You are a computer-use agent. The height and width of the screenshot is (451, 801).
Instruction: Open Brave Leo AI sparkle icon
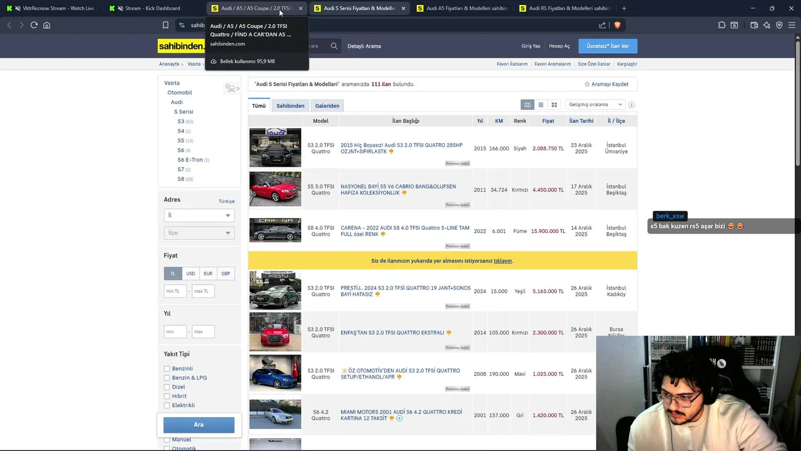pyautogui.click(x=767, y=25)
